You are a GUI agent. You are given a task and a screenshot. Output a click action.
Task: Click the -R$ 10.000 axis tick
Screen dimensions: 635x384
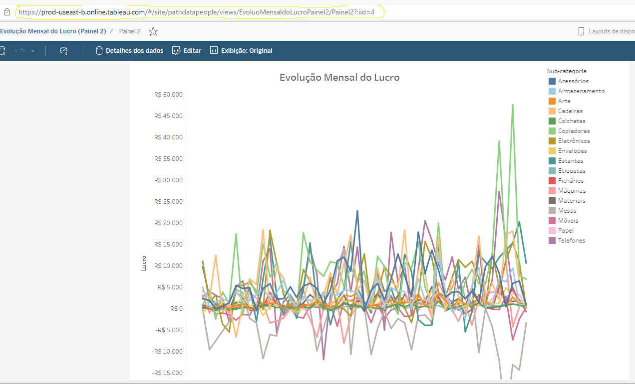tap(168, 351)
